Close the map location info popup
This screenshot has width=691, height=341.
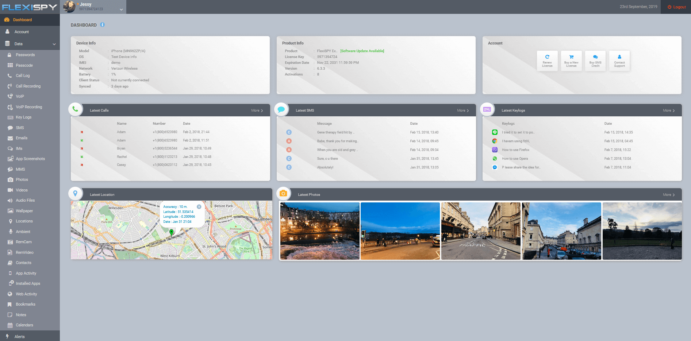199,207
